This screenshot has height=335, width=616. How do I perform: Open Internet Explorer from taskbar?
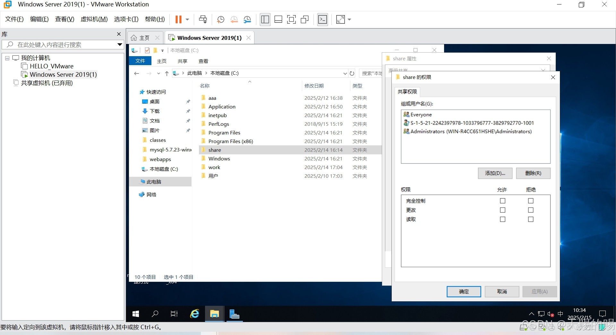195,314
